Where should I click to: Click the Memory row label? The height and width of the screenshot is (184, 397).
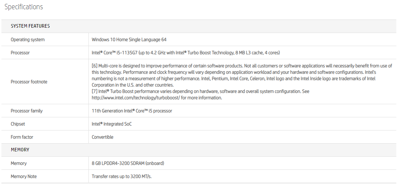(x=19, y=163)
